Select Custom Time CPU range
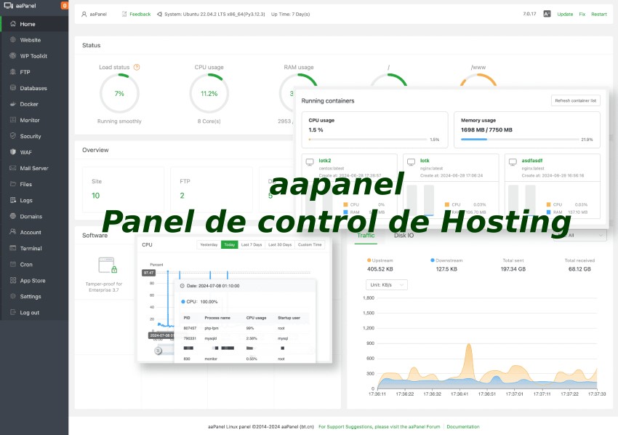Image resolution: width=618 pixels, height=435 pixels. click(310, 245)
